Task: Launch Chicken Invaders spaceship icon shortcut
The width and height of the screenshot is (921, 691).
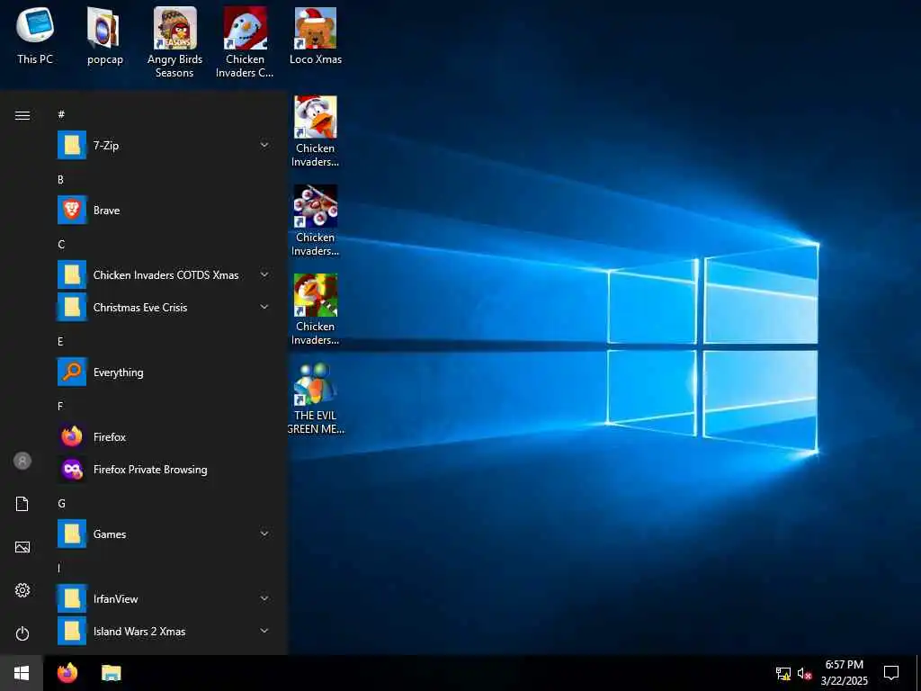Action: pyautogui.click(x=316, y=221)
